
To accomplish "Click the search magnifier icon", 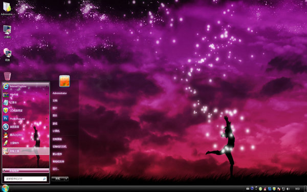I will (x=44, y=179).
